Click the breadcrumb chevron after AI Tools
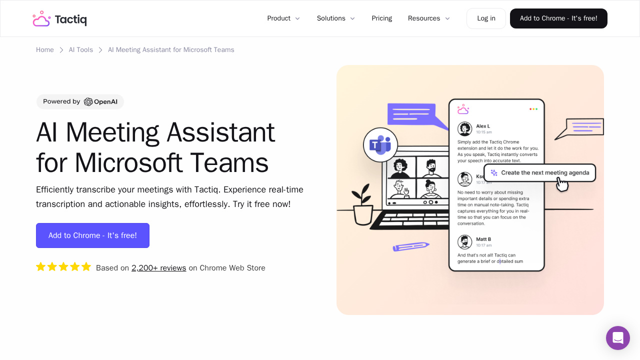The height and width of the screenshot is (360, 640). [x=100, y=50]
